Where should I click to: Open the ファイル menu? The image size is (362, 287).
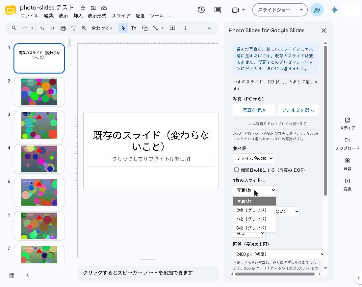click(30, 16)
